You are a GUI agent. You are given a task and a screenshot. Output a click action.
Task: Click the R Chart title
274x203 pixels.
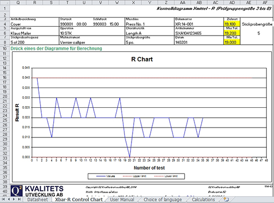142,59
